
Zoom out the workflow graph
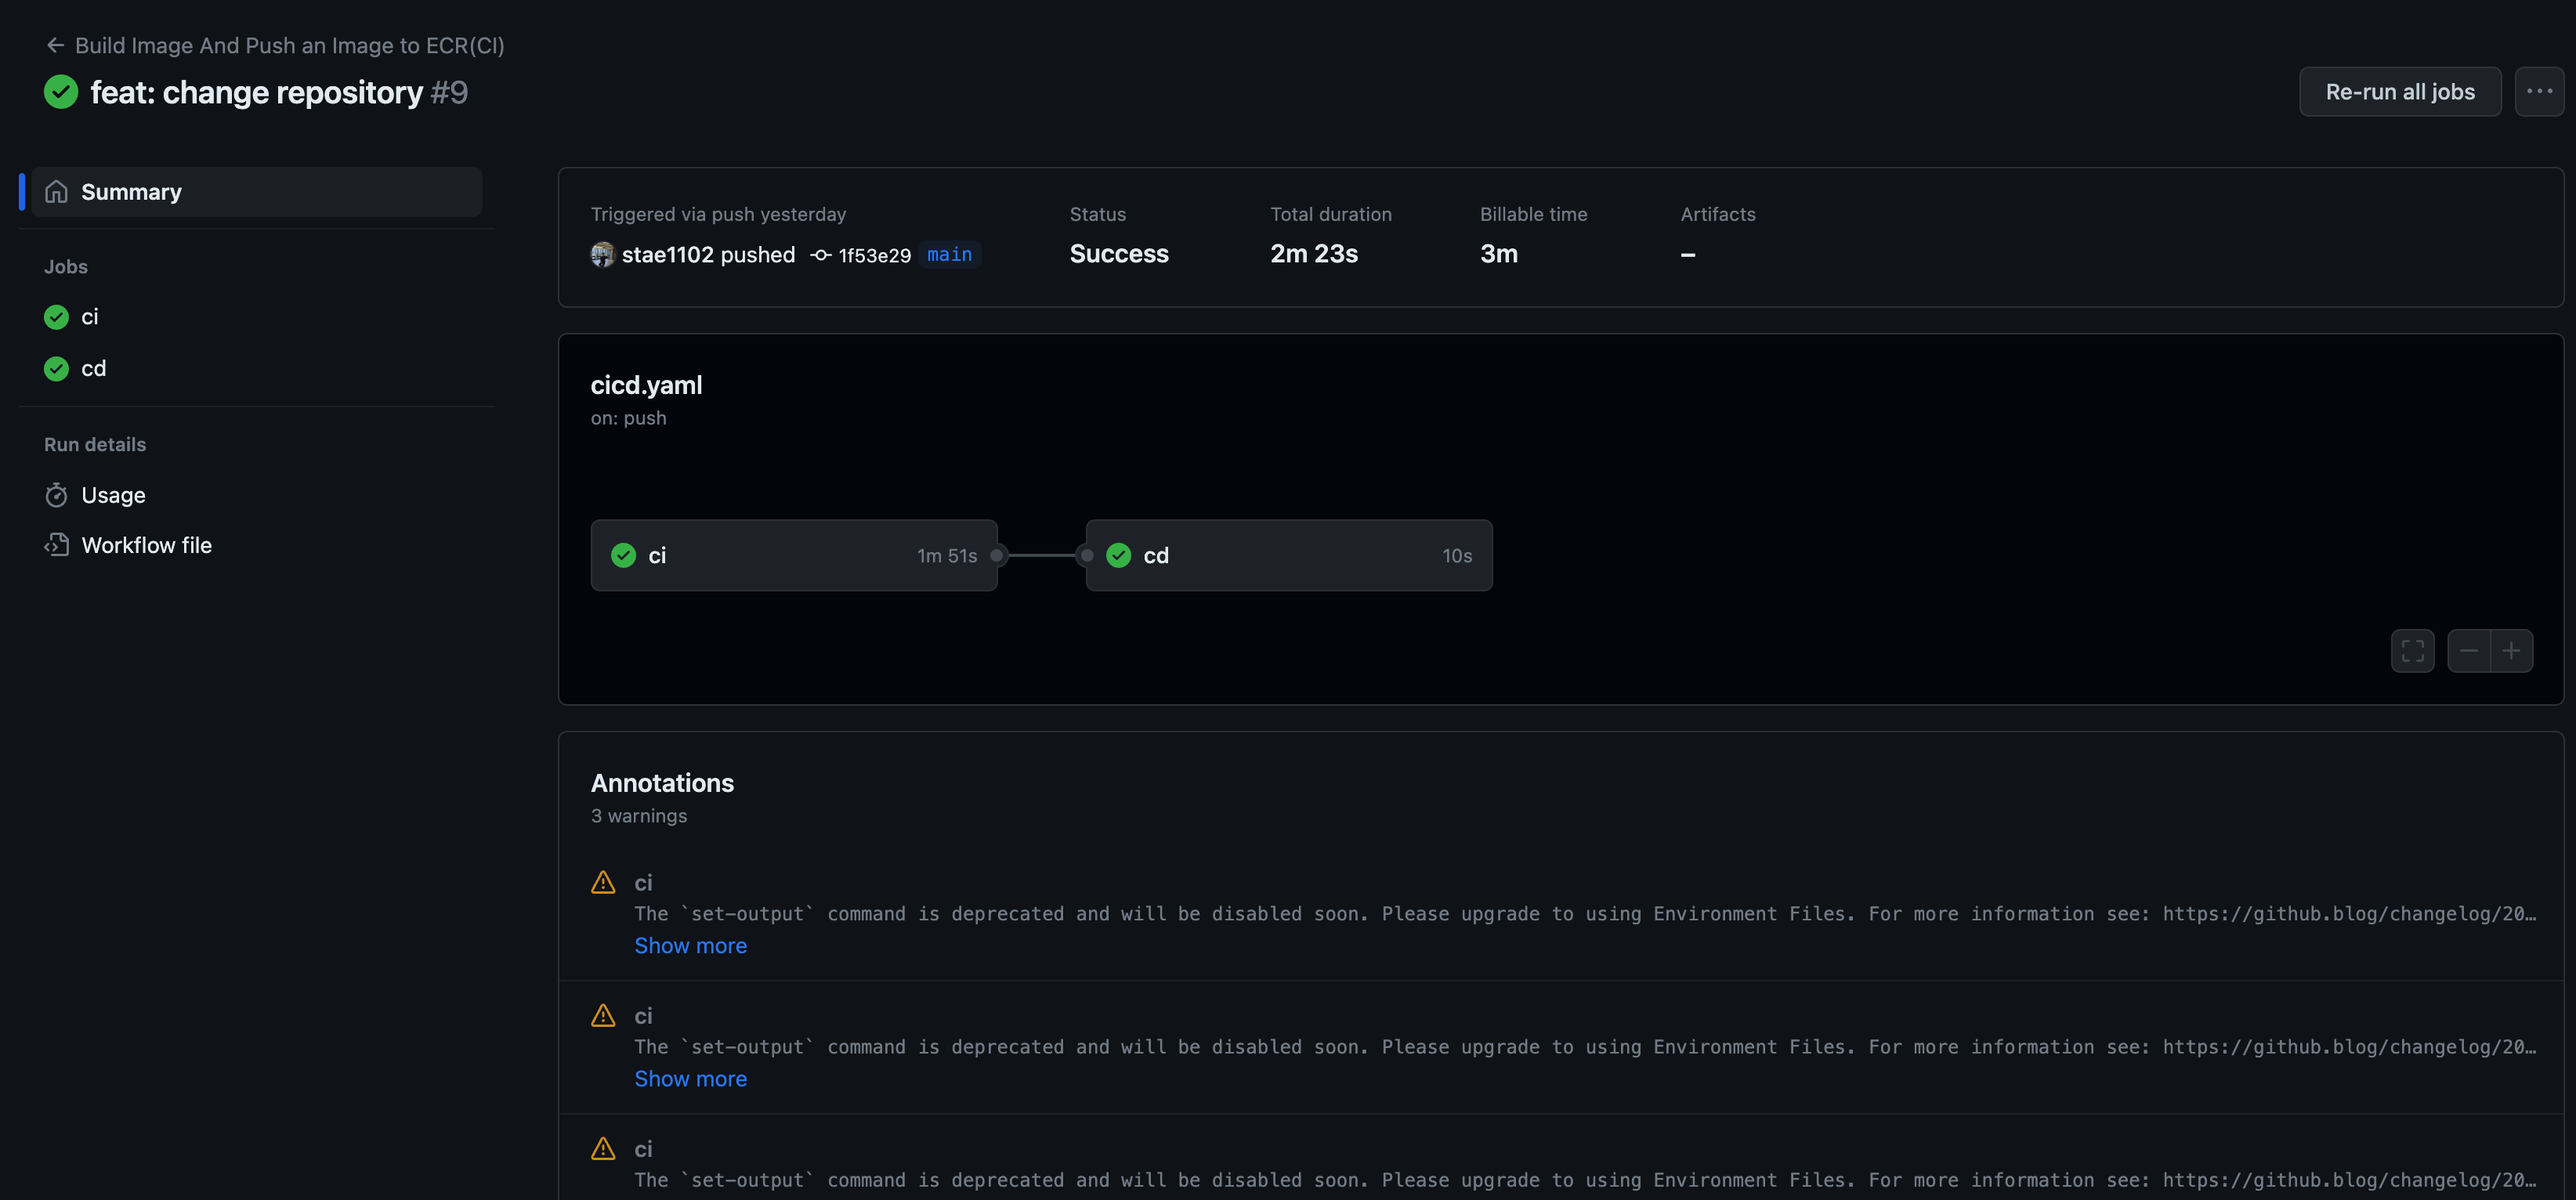(2467, 651)
